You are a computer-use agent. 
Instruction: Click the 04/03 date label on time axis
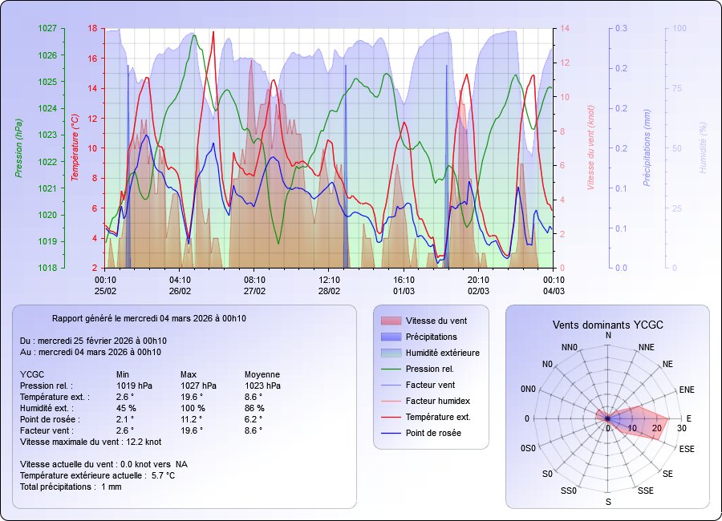(554, 290)
